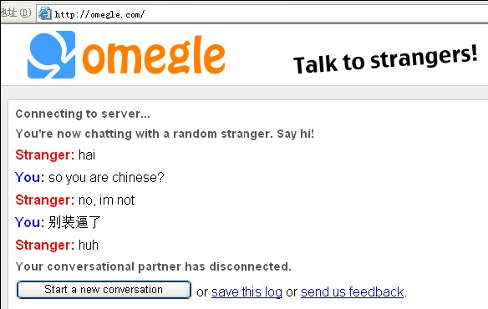Click Stranger's reply 'no, im not'
Image resolution: width=488 pixels, height=309 pixels.
pyautogui.click(x=106, y=200)
